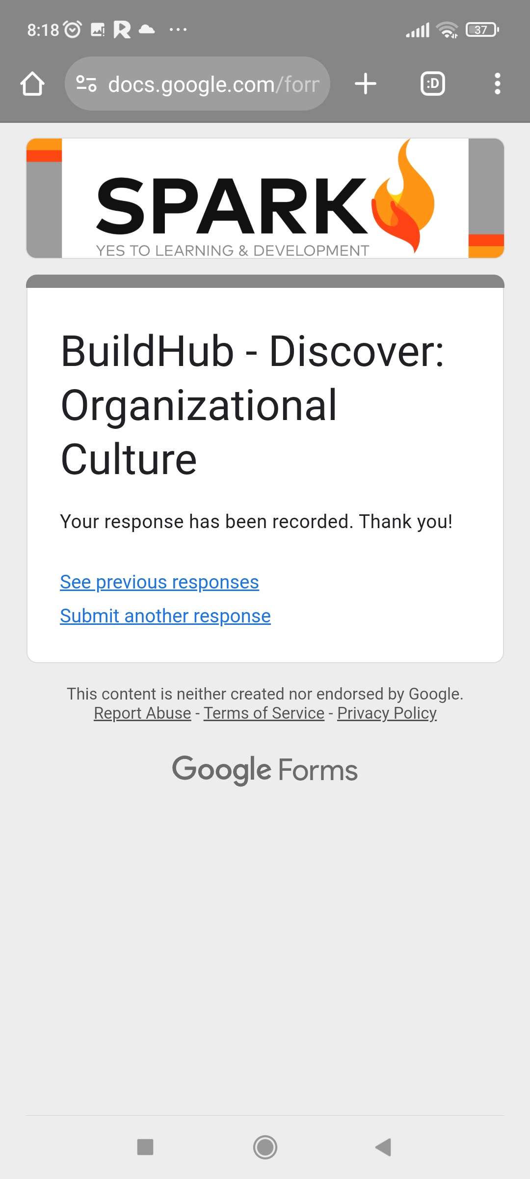530x1179 pixels.
Task: Open a new tab with plus icon
Action: coord(366,84)
